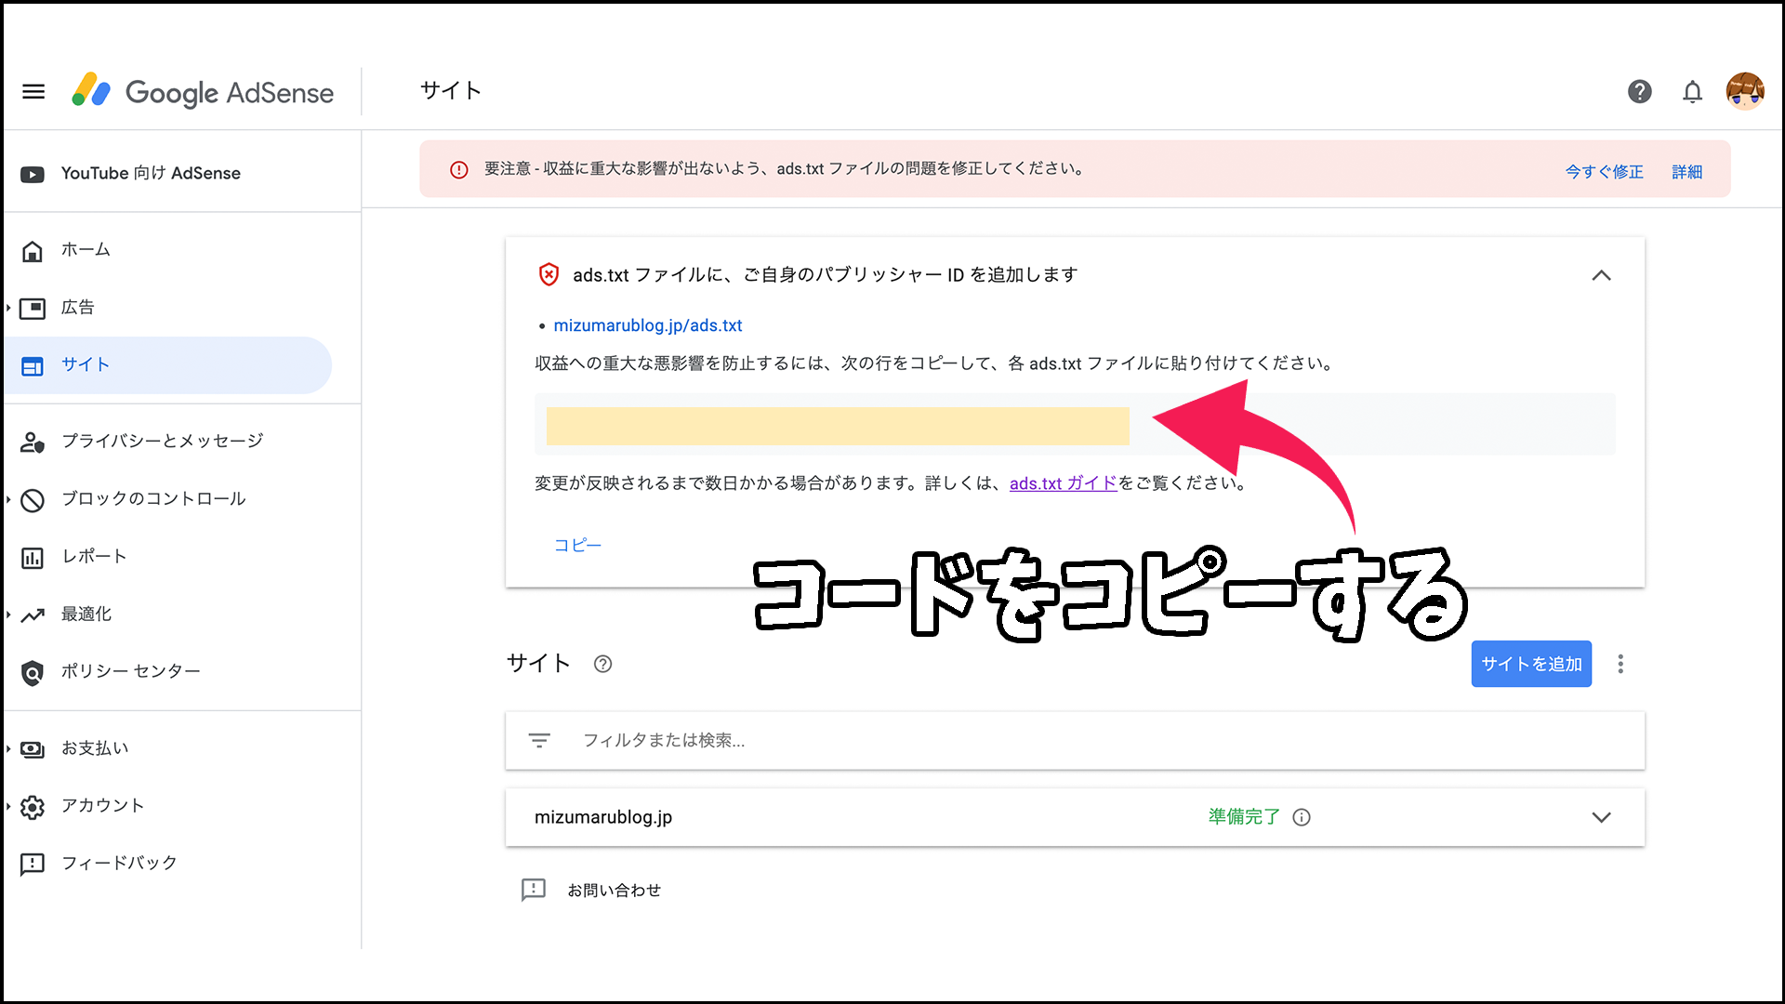
Task: Click the YouTube play icon in sidebar
Action: click(x=33, y=174)
